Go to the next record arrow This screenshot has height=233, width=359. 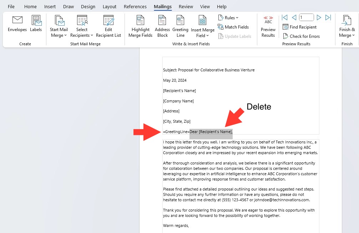[x=319, y=17]
